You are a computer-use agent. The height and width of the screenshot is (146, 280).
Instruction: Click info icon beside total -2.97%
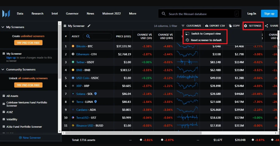point(162,140)
